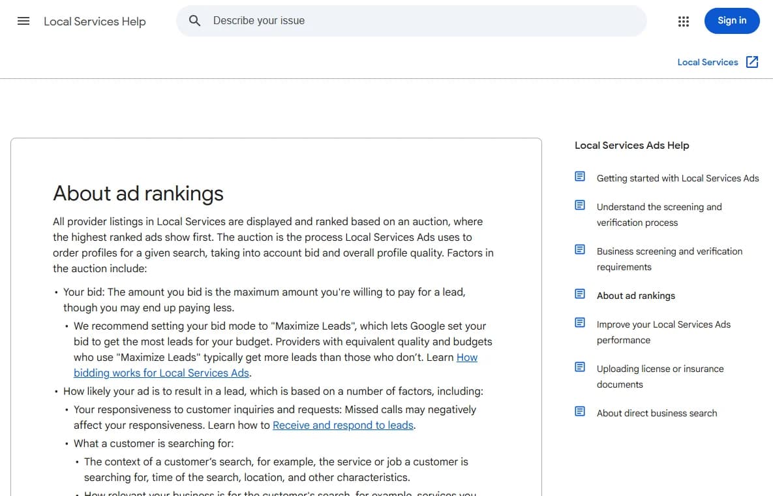Follow How bidding works for Local Services Ads link
Viewport: 773px width, 496px height.
point(275,365)
